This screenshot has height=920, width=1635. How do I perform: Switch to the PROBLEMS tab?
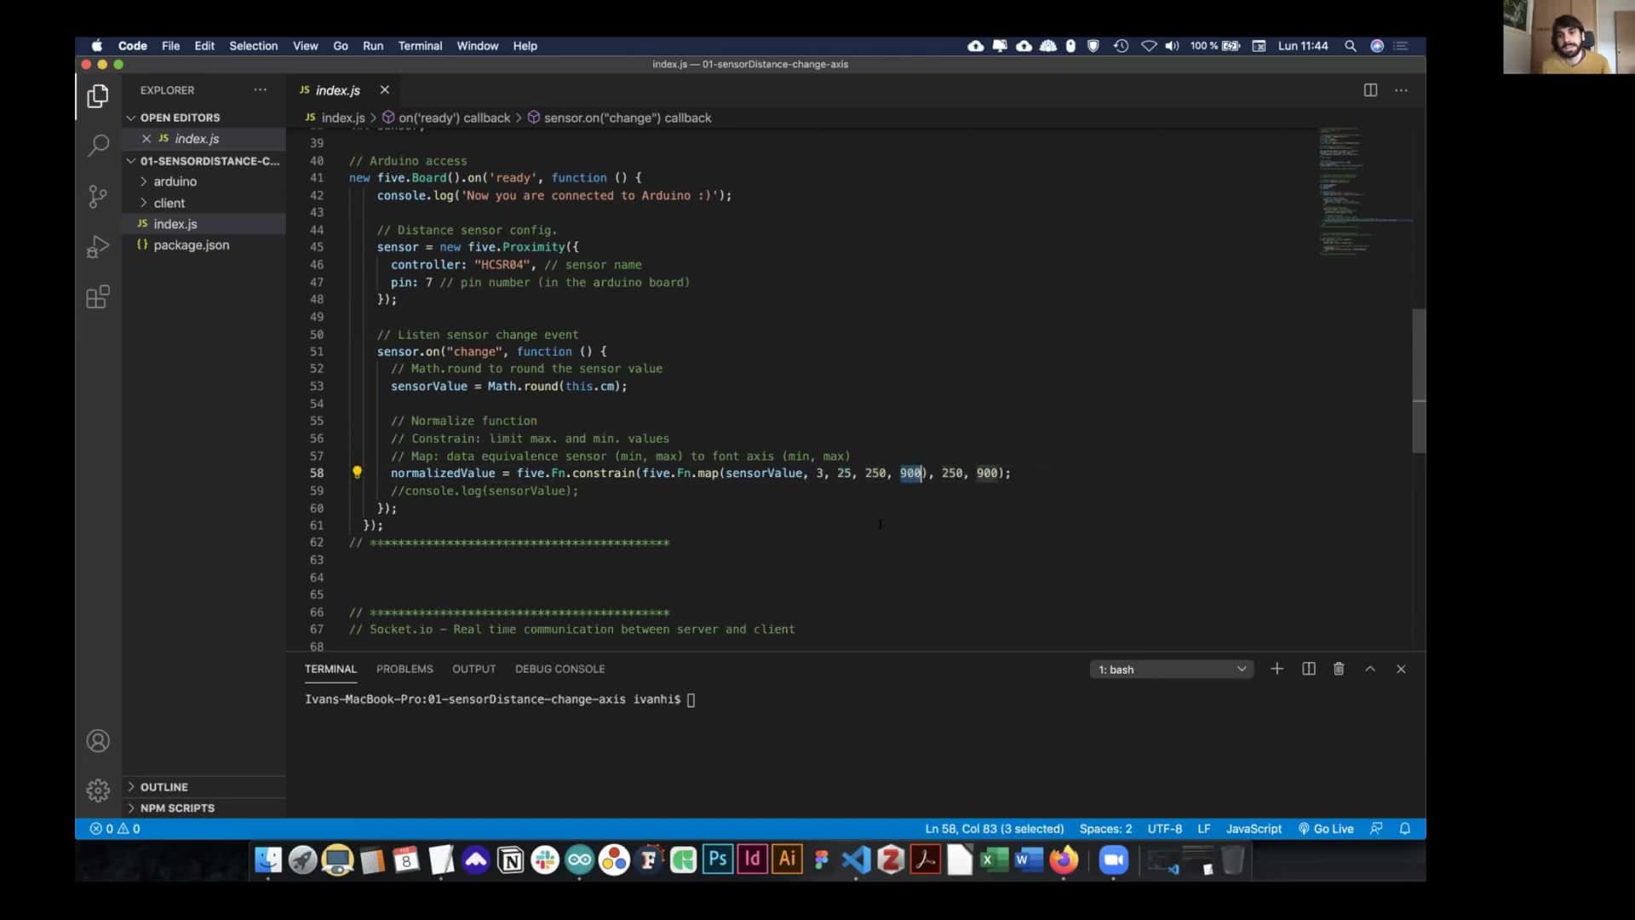(x=404, y=669)
